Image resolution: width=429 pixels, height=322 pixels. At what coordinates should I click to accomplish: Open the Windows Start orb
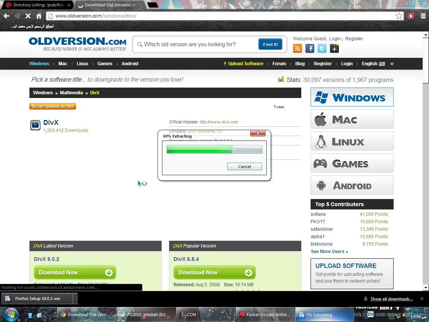point(11,315)
